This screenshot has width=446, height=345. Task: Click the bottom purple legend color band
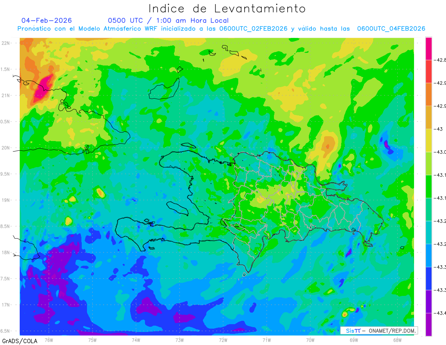429,325
